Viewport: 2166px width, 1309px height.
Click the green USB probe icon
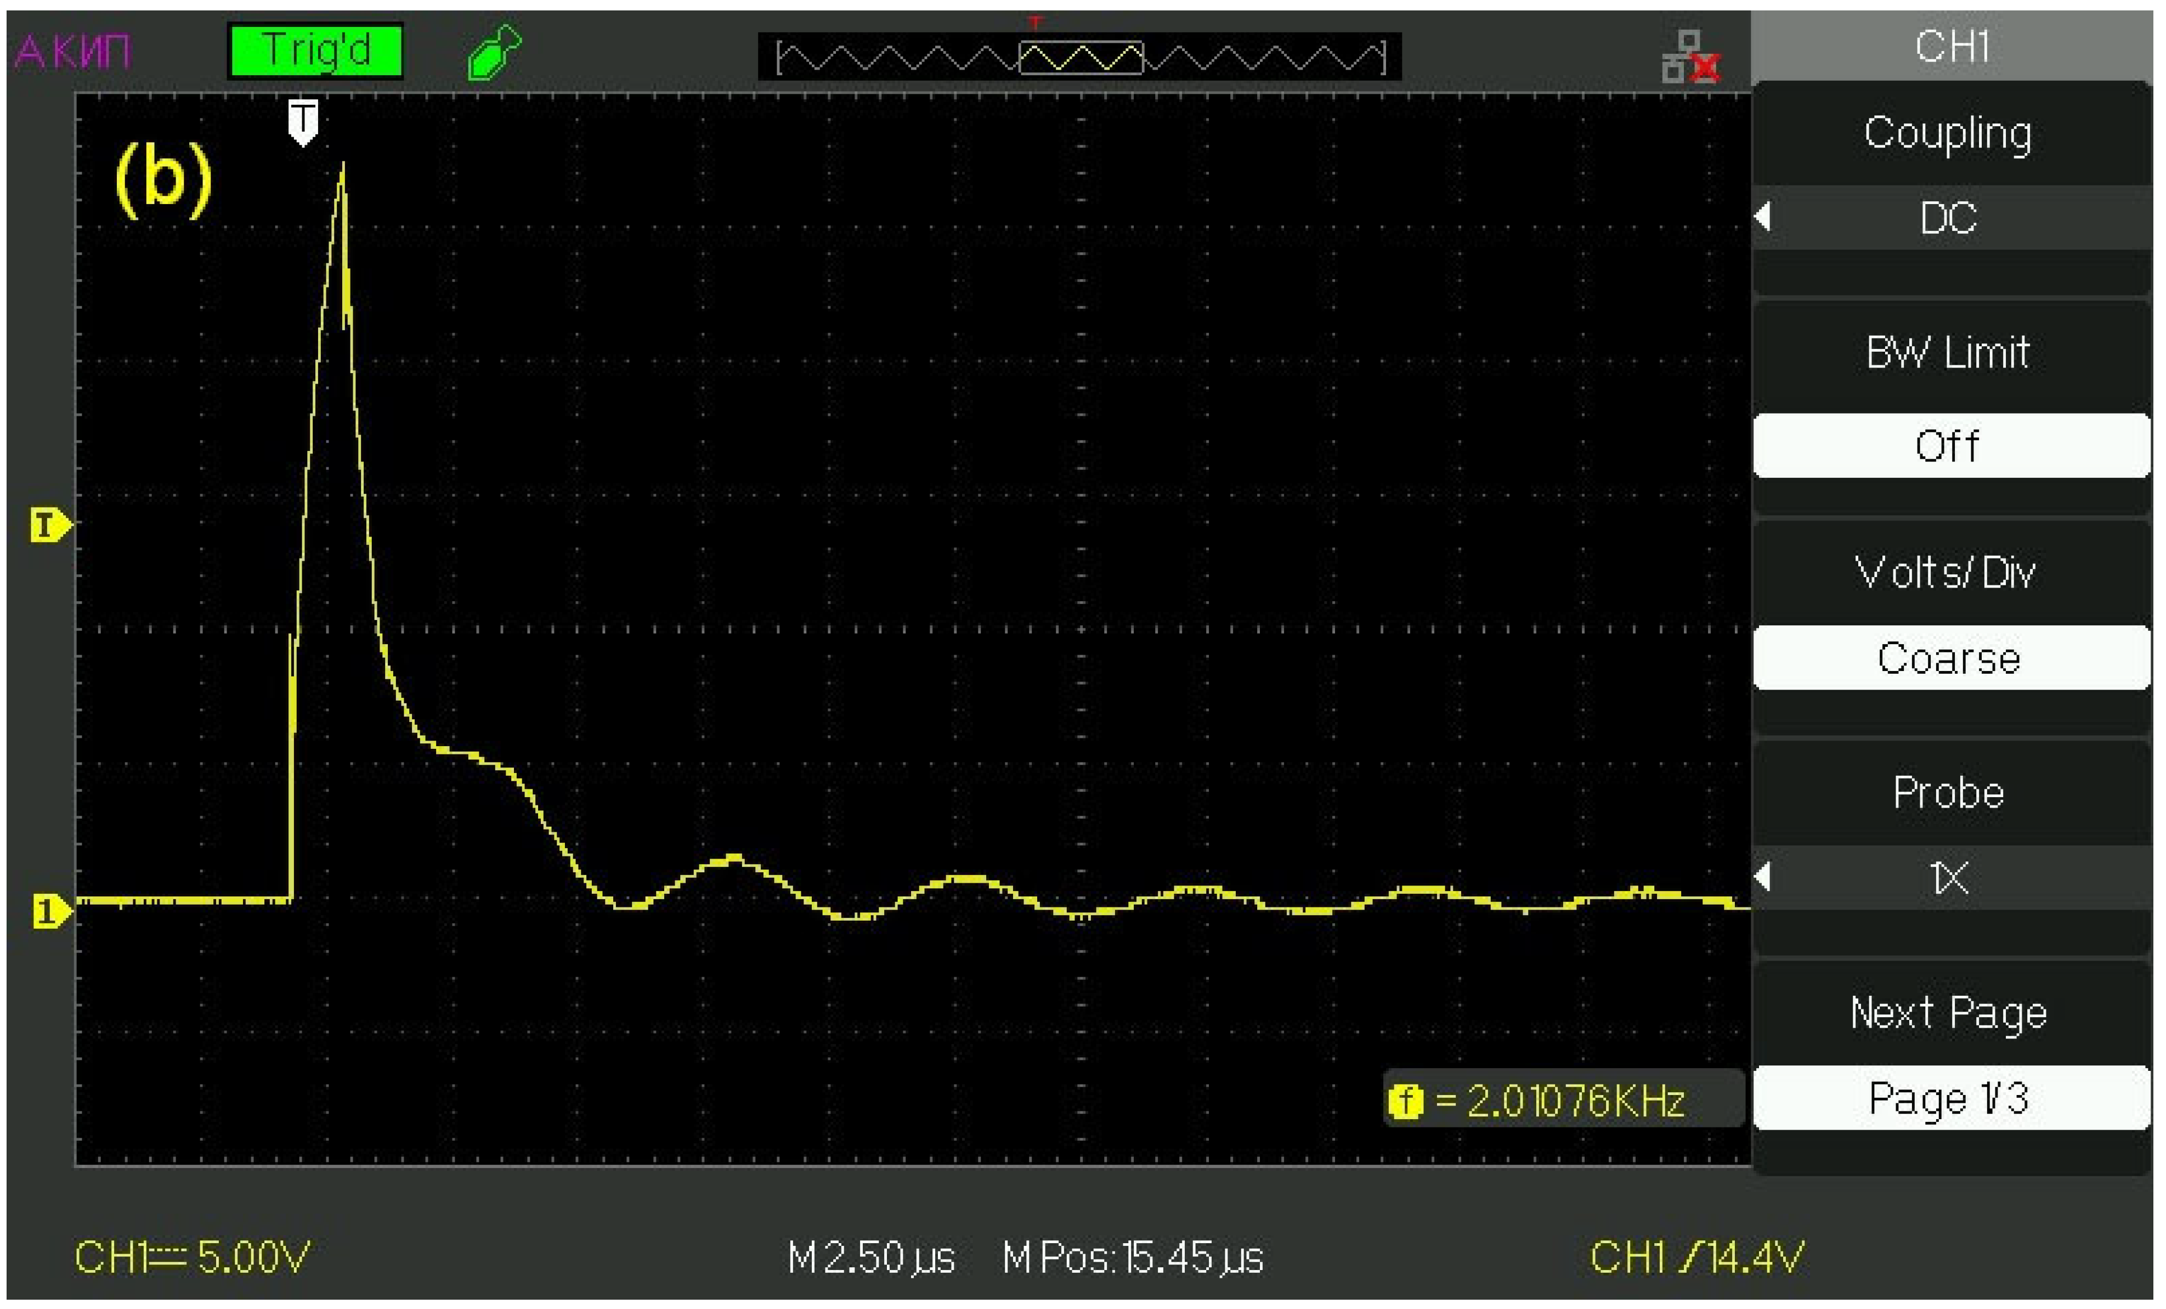click(x=494, y=52)
